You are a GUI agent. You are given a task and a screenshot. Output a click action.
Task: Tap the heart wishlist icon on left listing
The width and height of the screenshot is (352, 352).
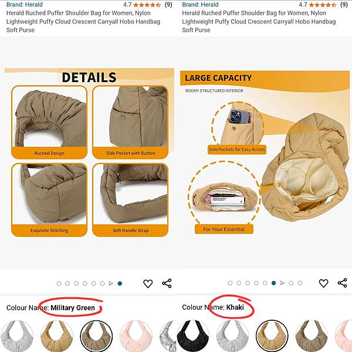(148, 283)
